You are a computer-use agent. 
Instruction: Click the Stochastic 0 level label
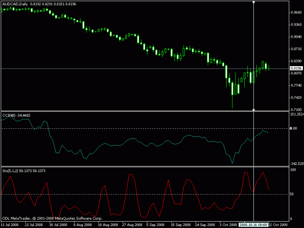[x=291, y=219]
